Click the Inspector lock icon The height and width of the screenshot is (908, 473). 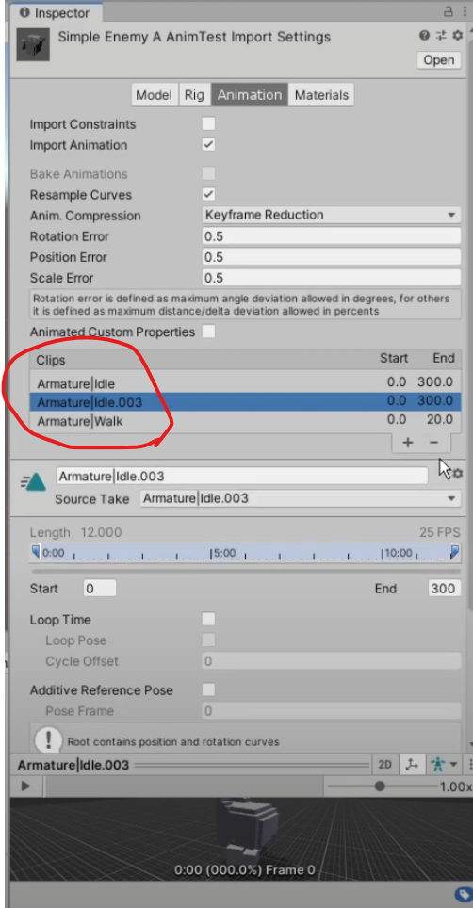449,11
